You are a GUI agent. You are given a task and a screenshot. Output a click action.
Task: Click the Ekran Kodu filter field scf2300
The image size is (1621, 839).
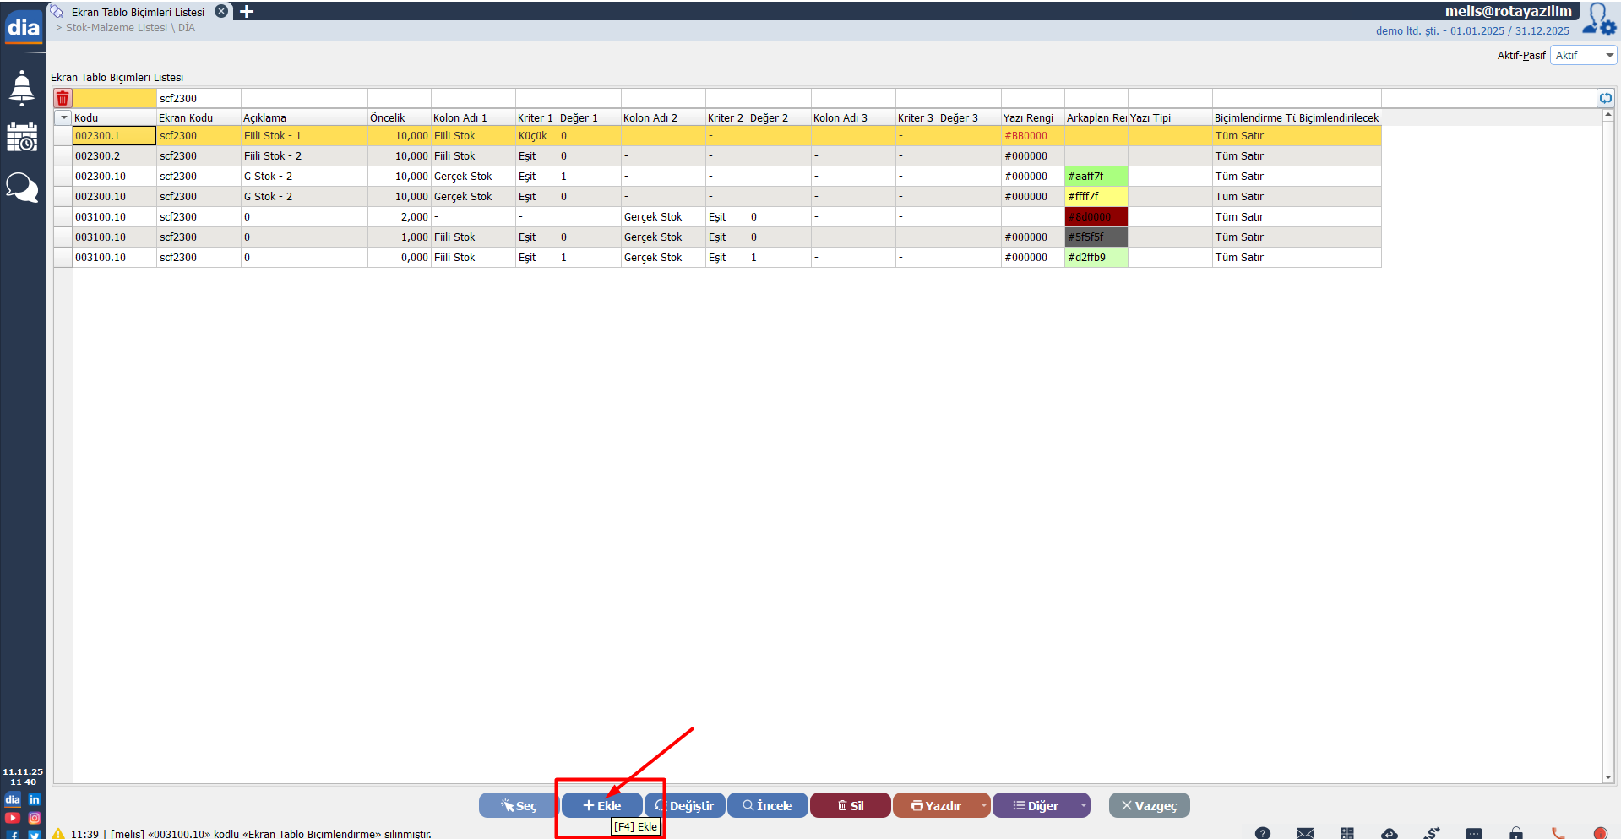coord(199,98)
